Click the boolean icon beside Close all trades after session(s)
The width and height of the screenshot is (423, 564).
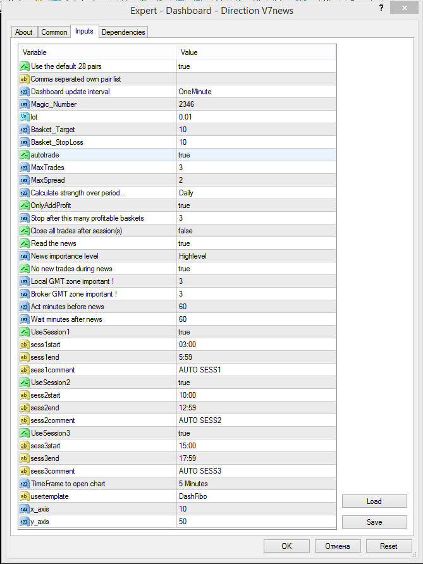[25, 231]
